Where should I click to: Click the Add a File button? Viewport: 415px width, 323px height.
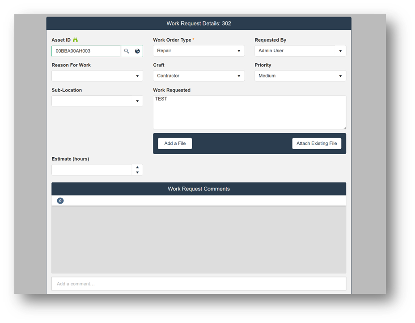pyautogui.click(x=175, y=143)
